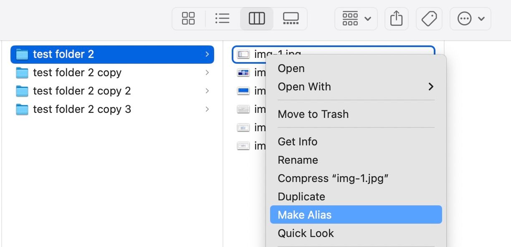Expand chevron of test folder 2 copy 2
This screenshot has height=247, width=511.
tap(207, 91)
